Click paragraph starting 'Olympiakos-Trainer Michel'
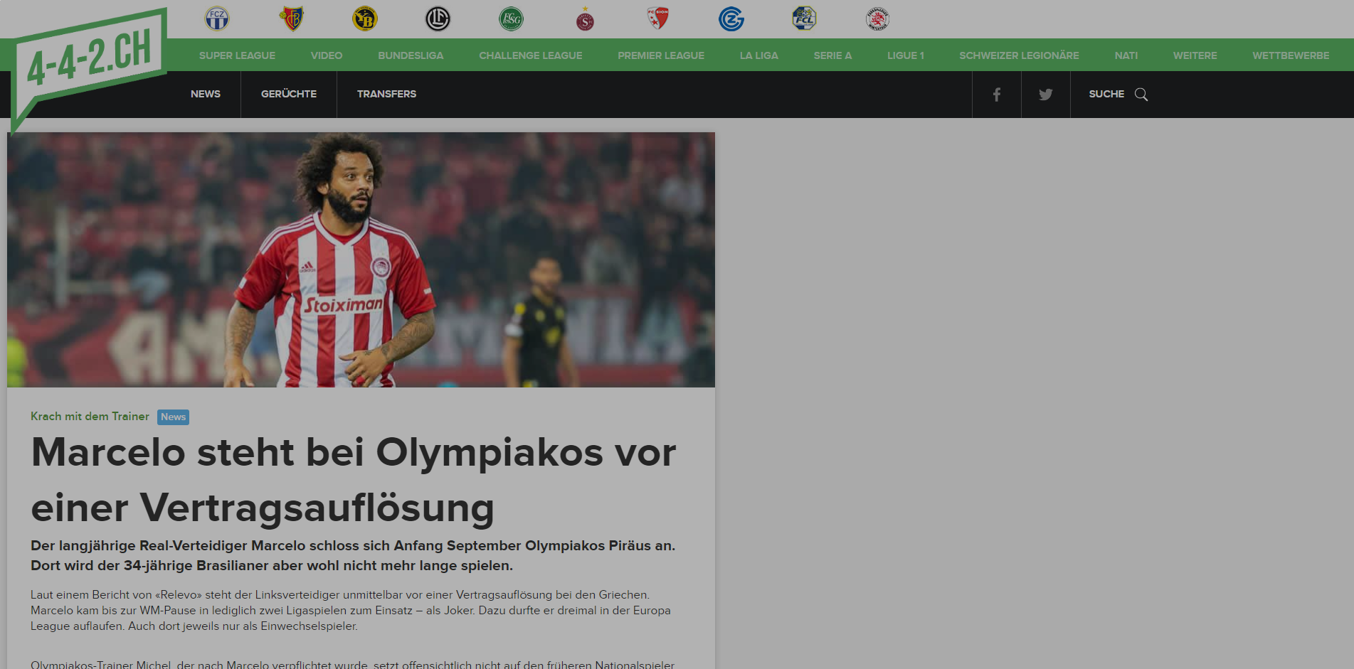 352,664
